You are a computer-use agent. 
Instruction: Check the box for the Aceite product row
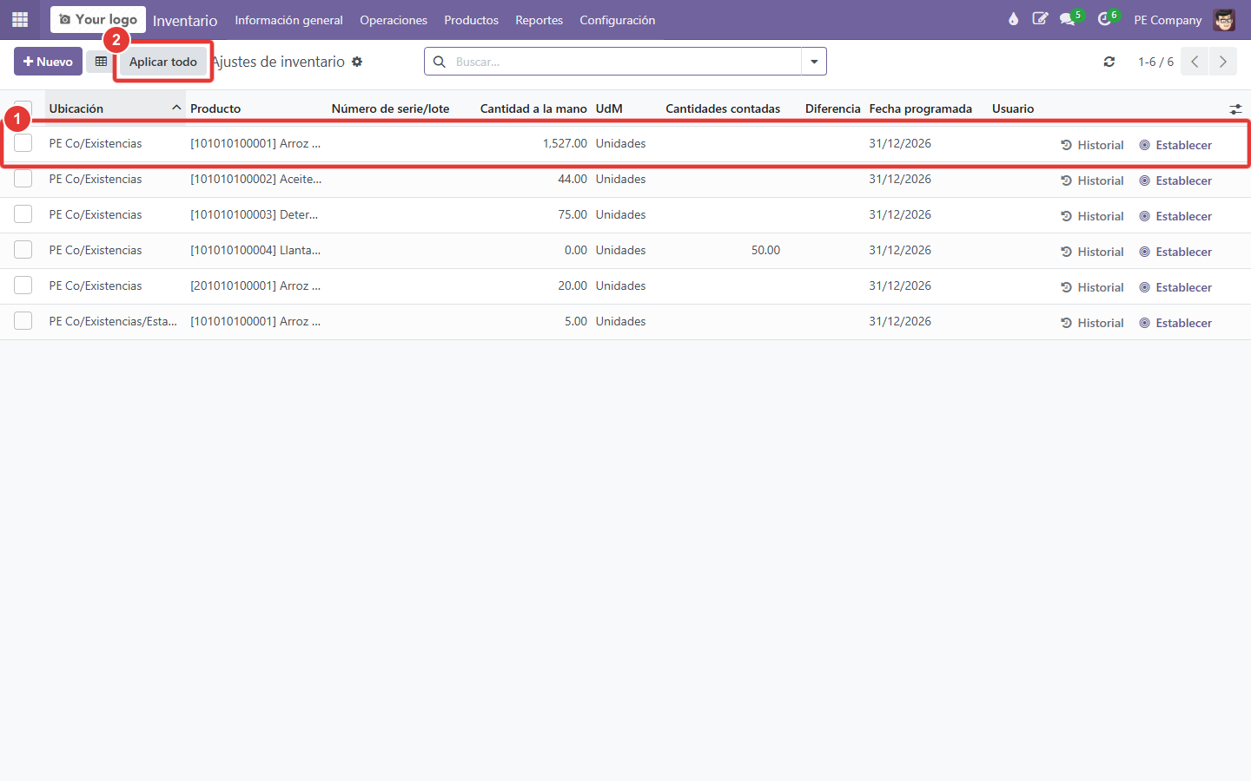[23, 179]
